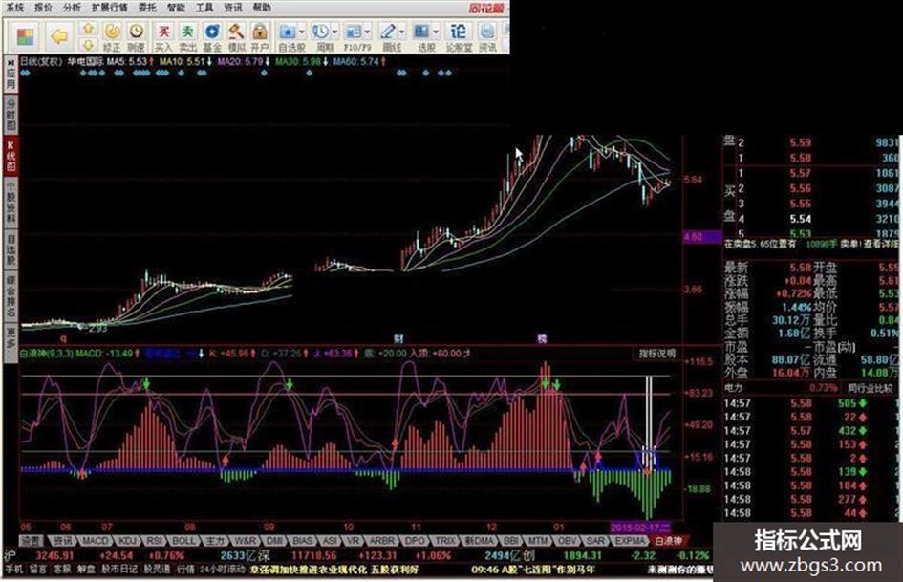903x582 pixels.
Task: Open 股市日记 in the bottom bar
Action: 119,570
